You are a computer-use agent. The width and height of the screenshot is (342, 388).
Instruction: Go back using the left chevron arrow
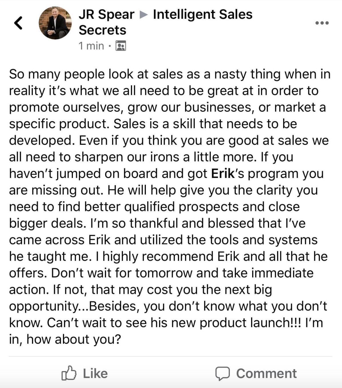(x=18, y=23)
